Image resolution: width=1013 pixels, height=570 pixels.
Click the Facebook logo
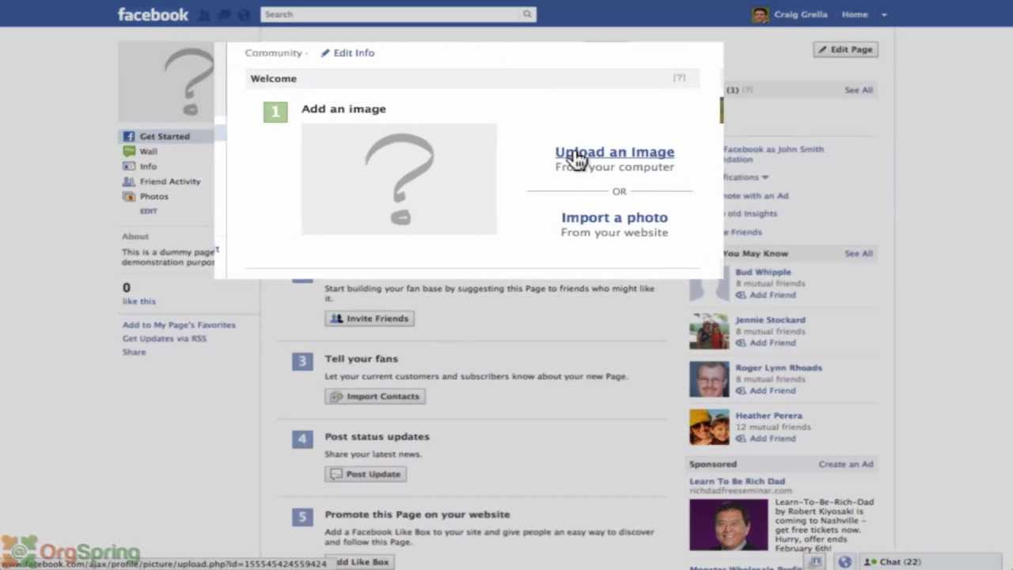click(153, 14)
